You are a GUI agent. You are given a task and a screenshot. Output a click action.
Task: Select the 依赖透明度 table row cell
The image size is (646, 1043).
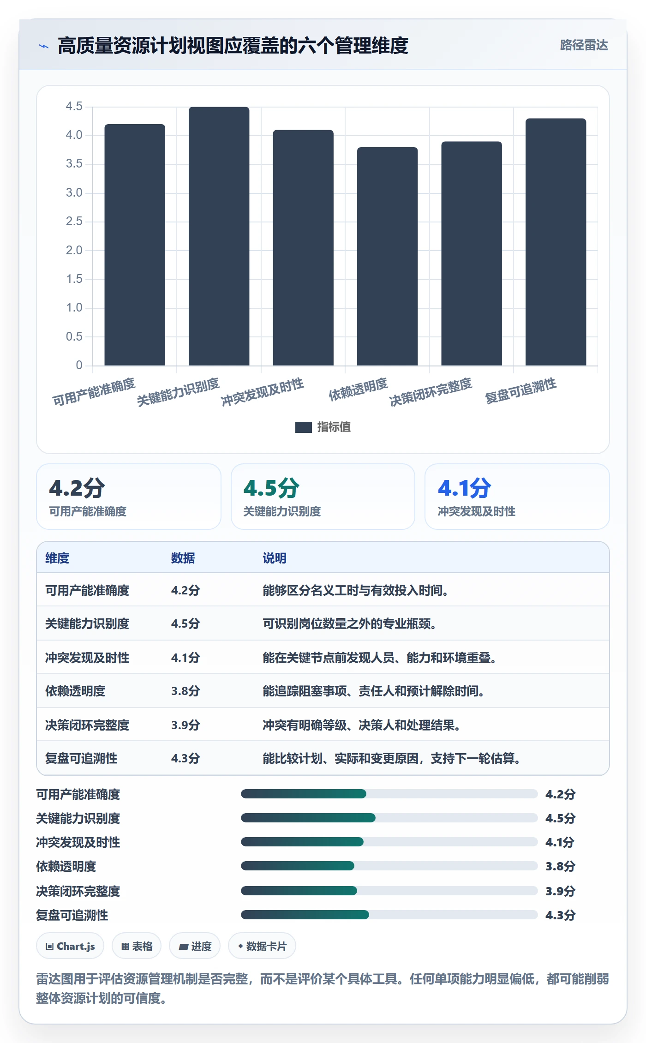click(x=75, y=691)
